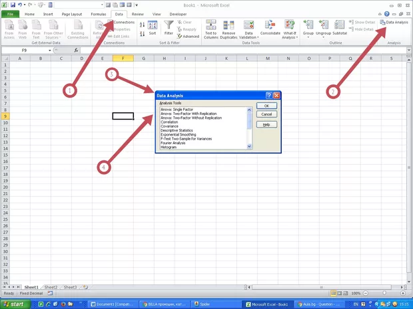
Task: Open Existing Connections
Action: pyautogui.click(x=78, y=30)
